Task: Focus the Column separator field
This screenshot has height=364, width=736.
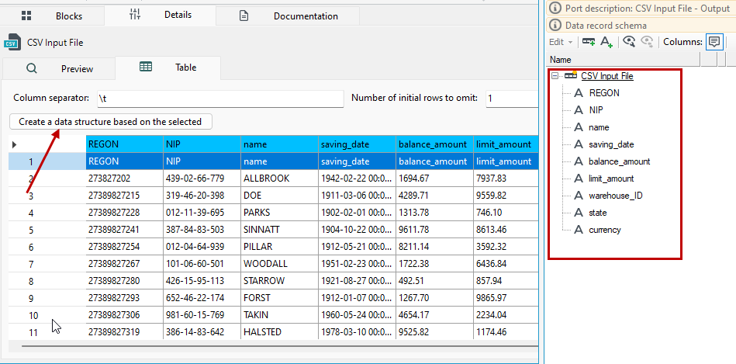Action: (220, 99)
